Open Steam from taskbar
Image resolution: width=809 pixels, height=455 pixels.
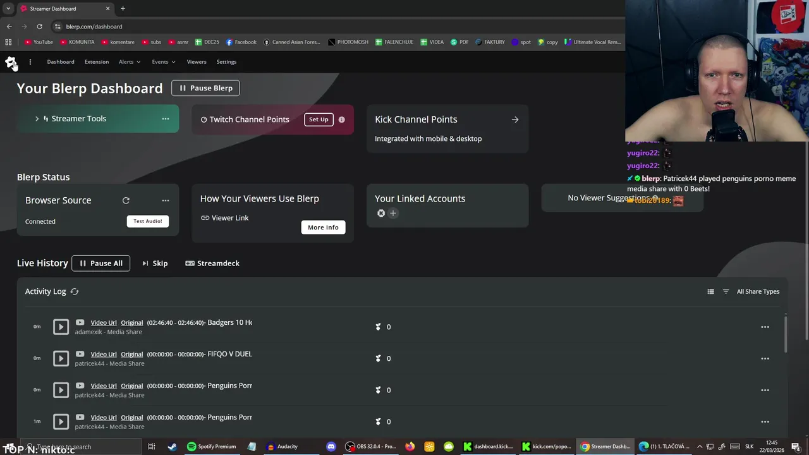pos(172,447)
